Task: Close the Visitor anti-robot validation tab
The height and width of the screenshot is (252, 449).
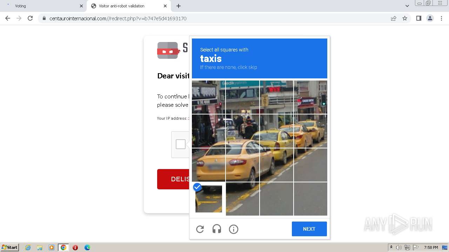Action: click(x=165, y=6)
